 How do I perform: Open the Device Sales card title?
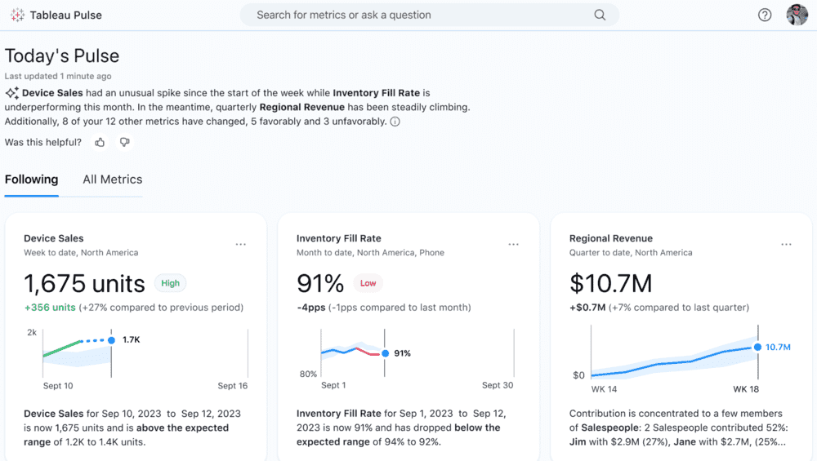coord(54,238)
